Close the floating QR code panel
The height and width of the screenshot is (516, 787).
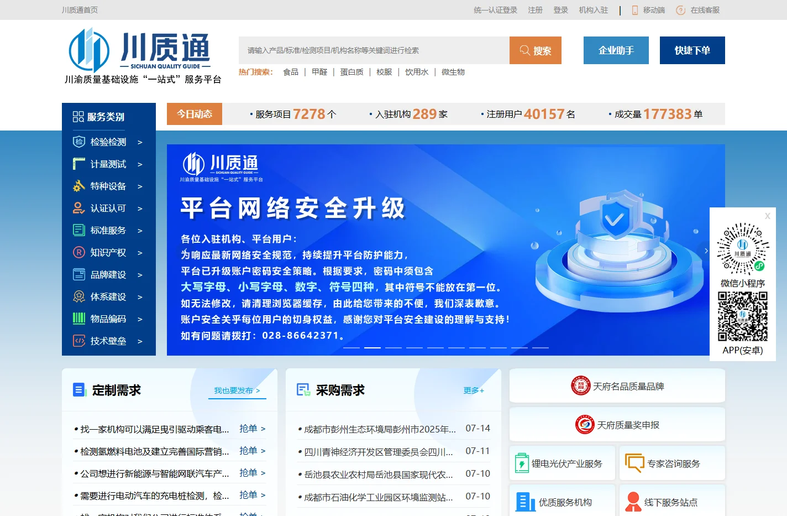coord(767,216)
